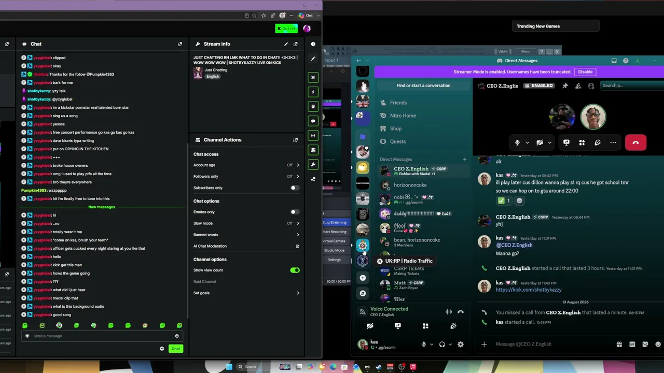664x373 pixels.
Task: Toggle Emotes only chat switch
Action: pyautogui.click(x=295, y=212)
